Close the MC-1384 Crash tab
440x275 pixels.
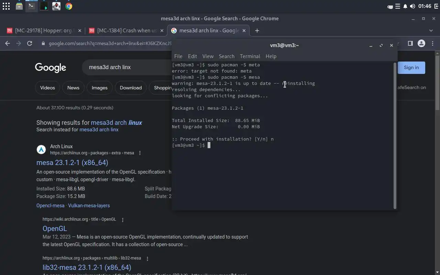pyautogui.click(x=162, y=31)
